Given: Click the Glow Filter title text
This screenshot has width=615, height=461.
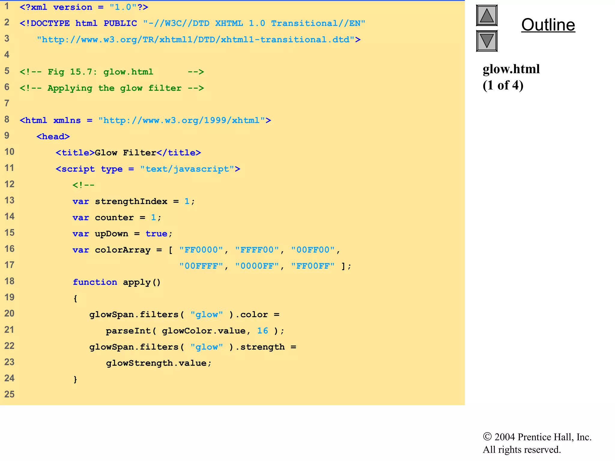Looking at the screenshot, I should pos(125,153).
